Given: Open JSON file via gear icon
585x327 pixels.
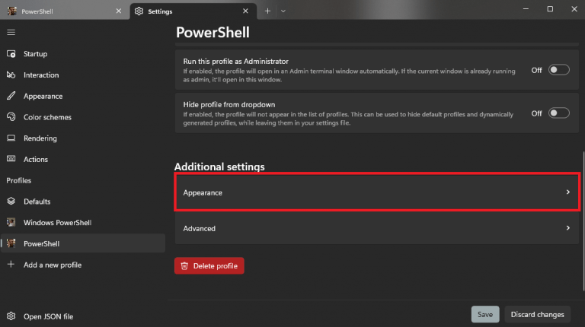Looking at the screenshot, I should point(11,316).
